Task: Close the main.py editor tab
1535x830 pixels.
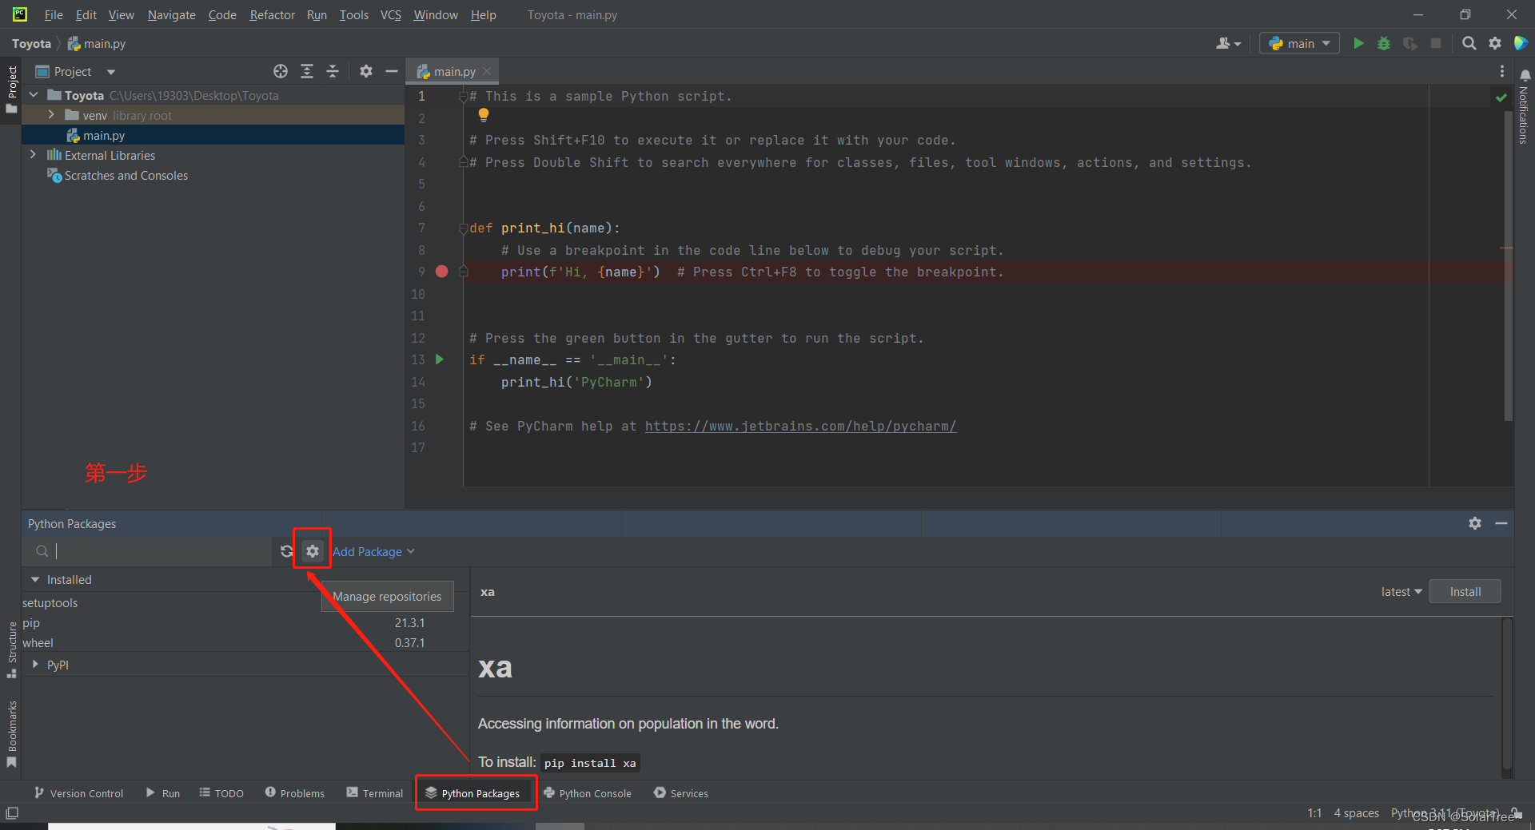Action: (x=487, y=71)
